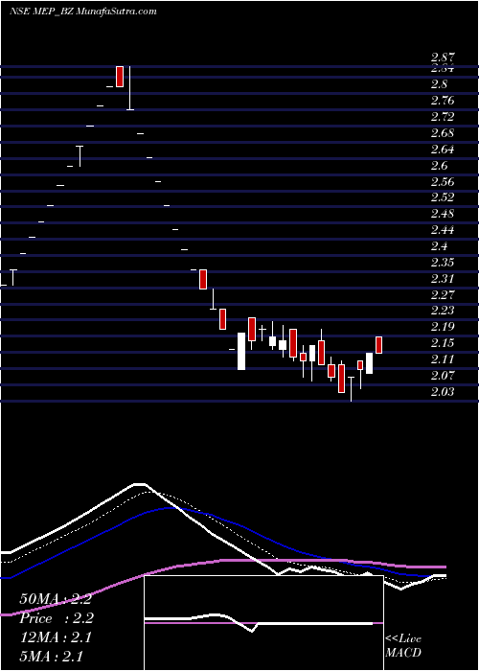Click the <<Live MACD label
The width and height of the screenshot is (479, 671).
pos(403,646)
